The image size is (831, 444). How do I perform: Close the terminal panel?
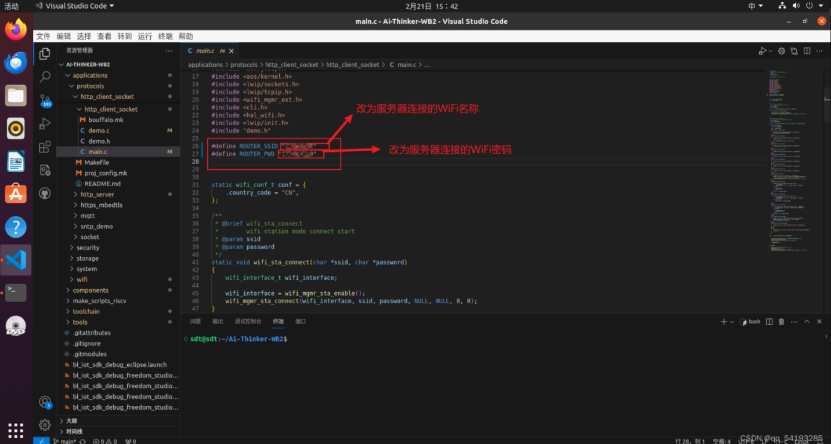point(819,322)
